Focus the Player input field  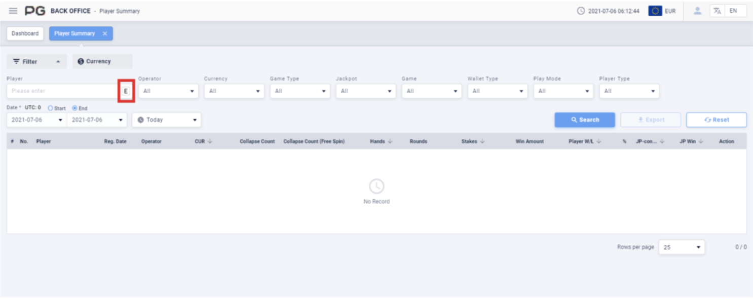click(62, 91)
